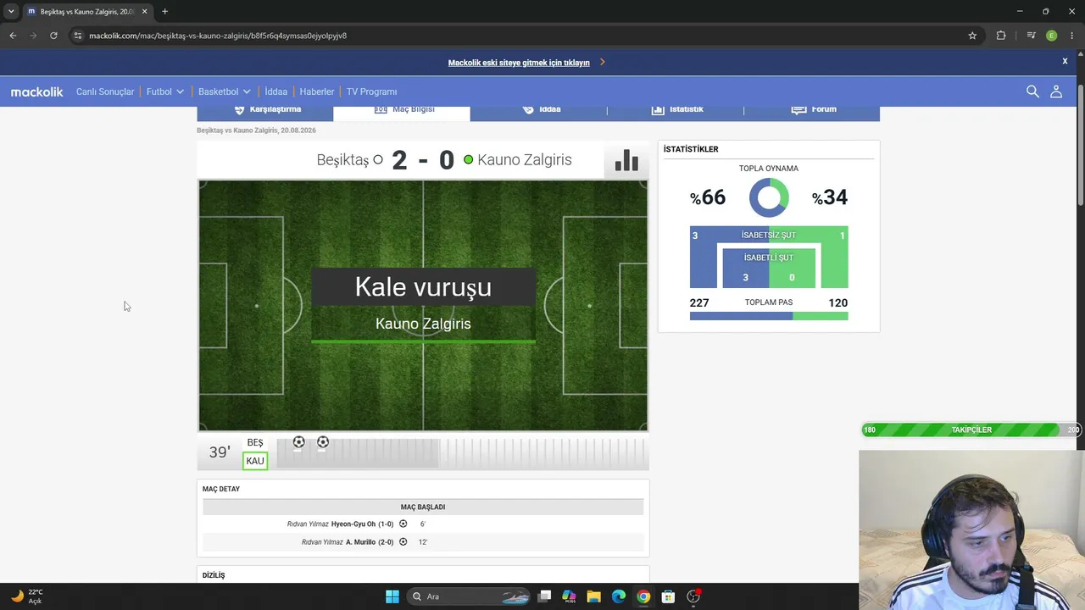This screenshot has height=610, width=1085.
Task: Open the site search magnifier icon
Action: [x=1032, y=91]
